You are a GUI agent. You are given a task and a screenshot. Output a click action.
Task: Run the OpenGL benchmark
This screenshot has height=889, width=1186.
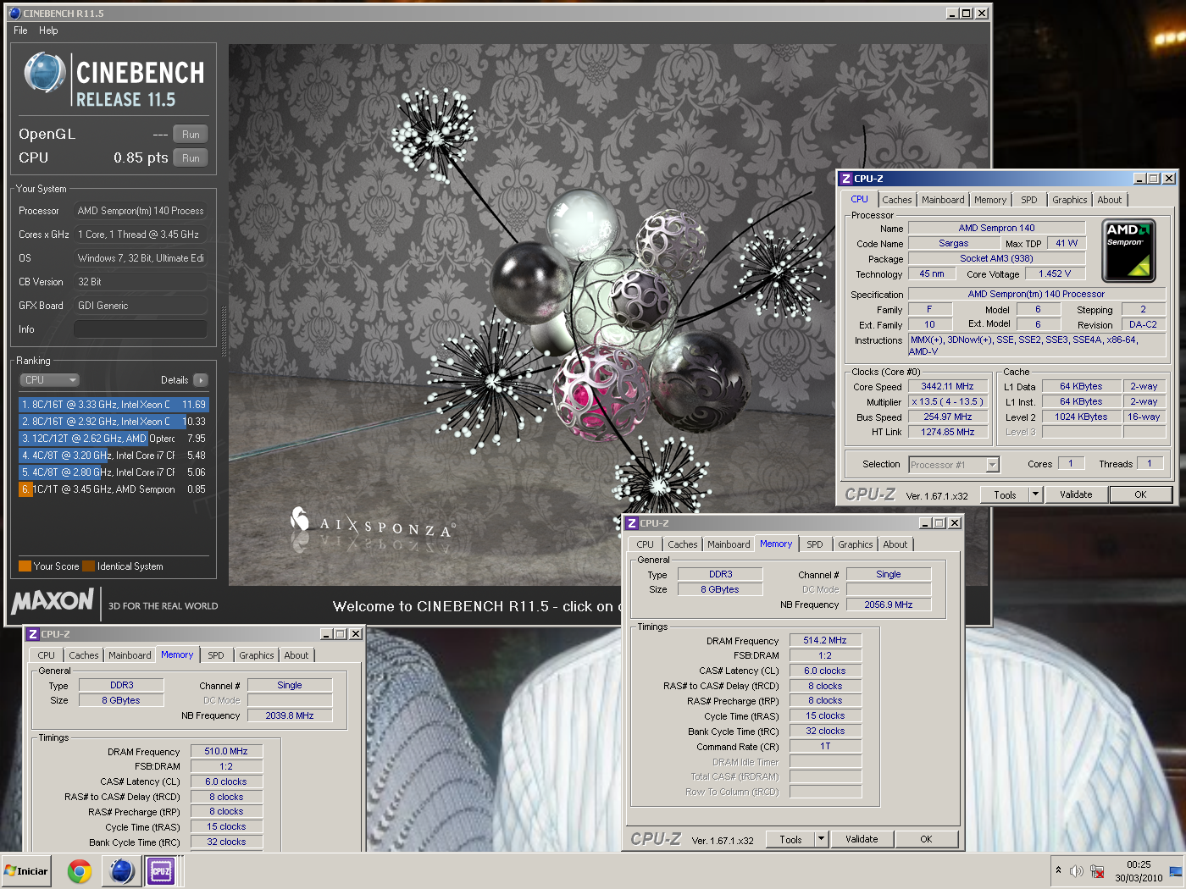click(x=191, y=135)
